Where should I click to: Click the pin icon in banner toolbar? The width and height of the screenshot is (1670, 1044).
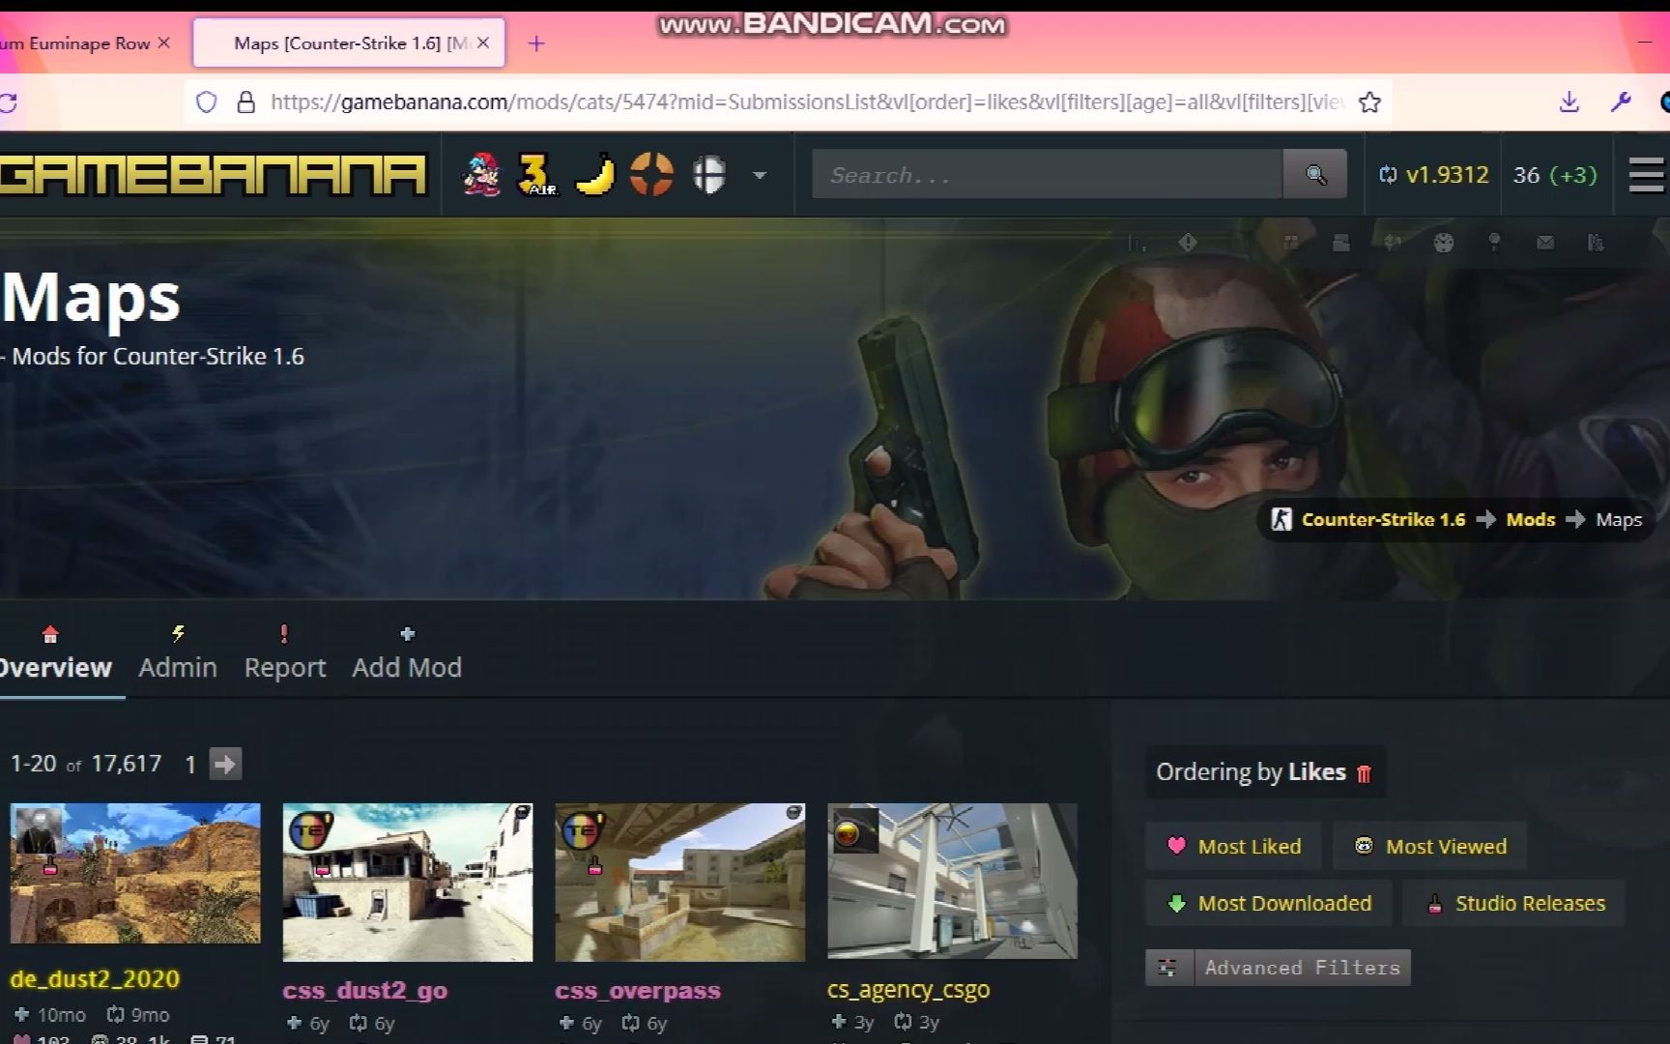(1494, 243)
